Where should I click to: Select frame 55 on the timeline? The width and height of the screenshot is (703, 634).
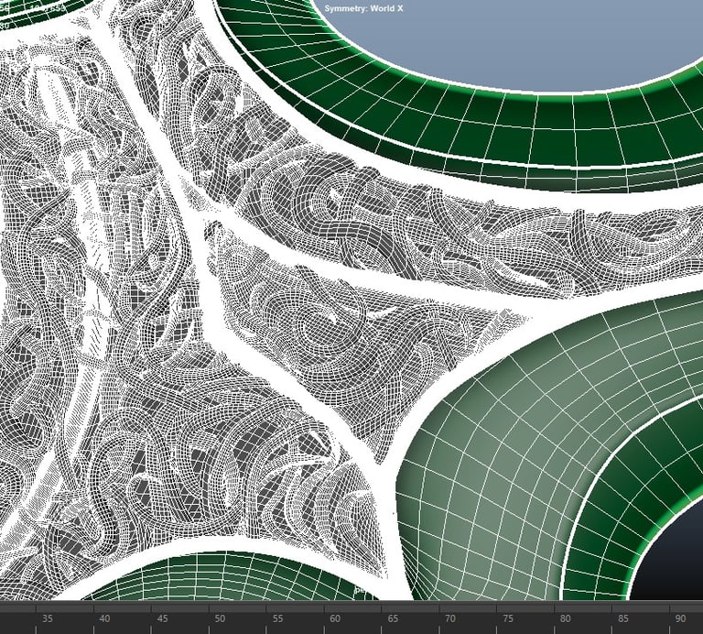277,618
